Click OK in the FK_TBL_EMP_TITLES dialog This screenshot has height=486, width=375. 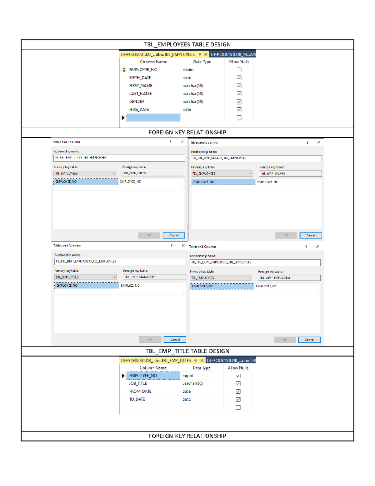coord(149,235)
